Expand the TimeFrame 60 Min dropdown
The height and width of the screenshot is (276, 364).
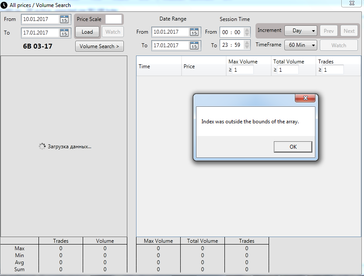[313, 45]
